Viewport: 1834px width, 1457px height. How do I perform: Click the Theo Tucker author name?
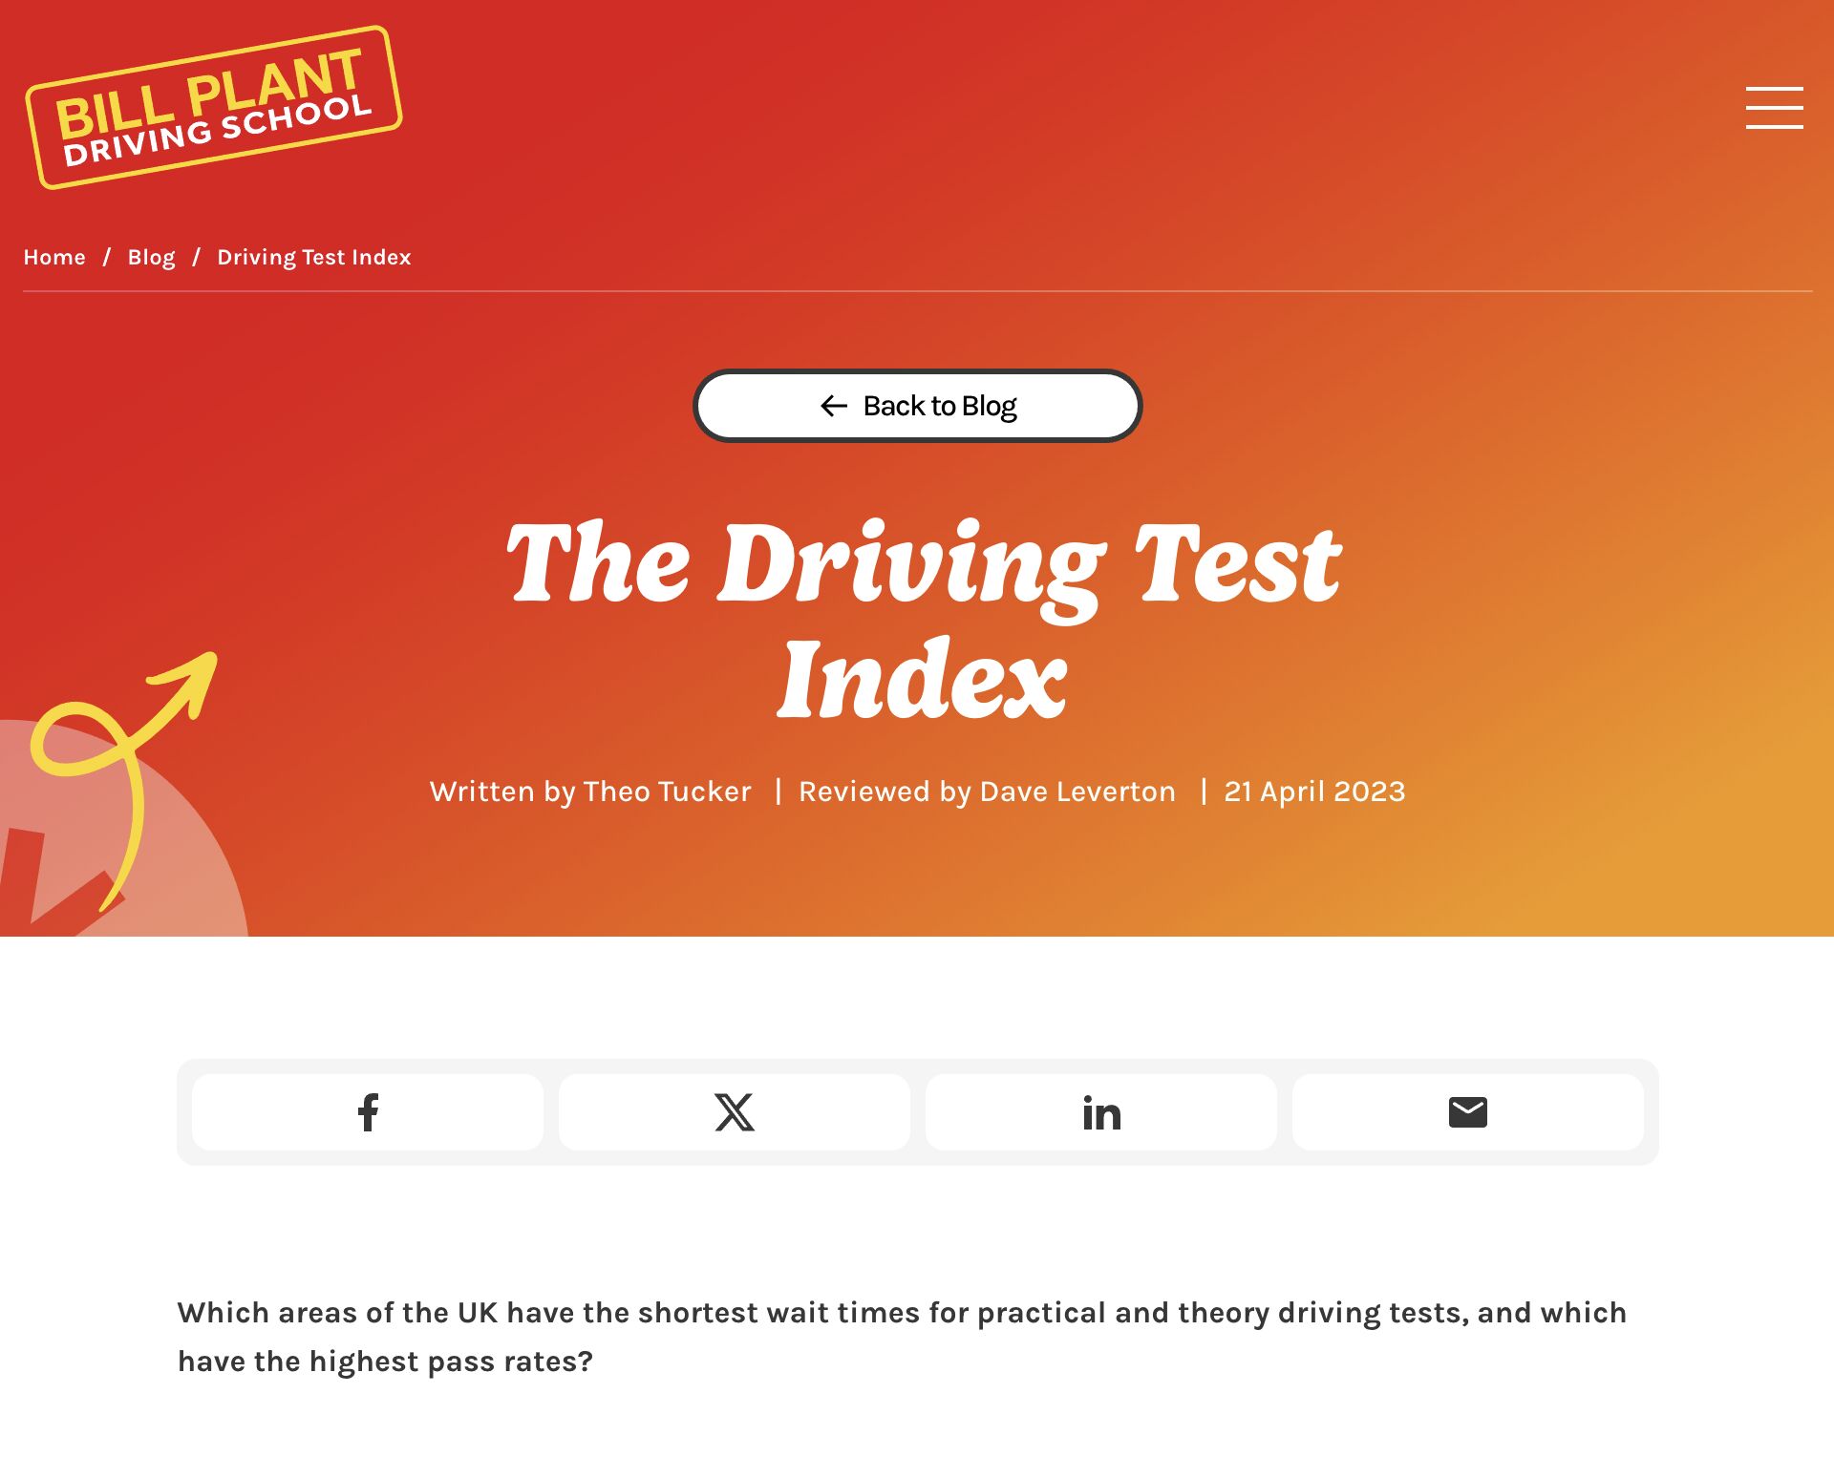pyautogui.click(x=667, y=791)
